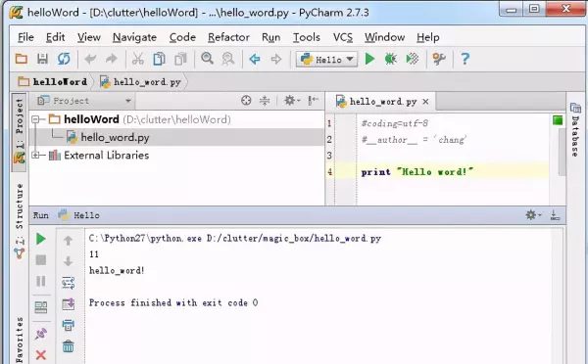The width and height of the screenshot is (588, 364).
Task: Click the Paste toolbar icon
Action: [x=180, y=59]
